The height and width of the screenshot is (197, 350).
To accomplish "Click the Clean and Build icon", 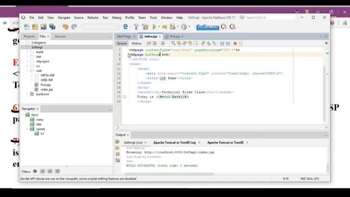I will 145,27.
